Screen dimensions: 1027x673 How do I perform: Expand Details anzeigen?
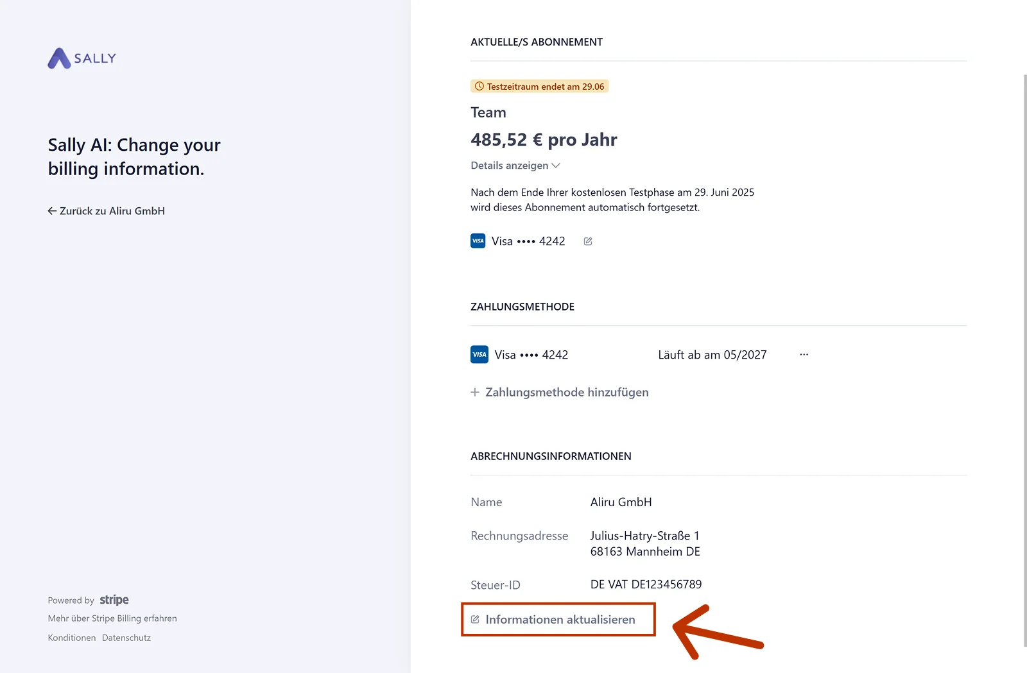(515, 166)
